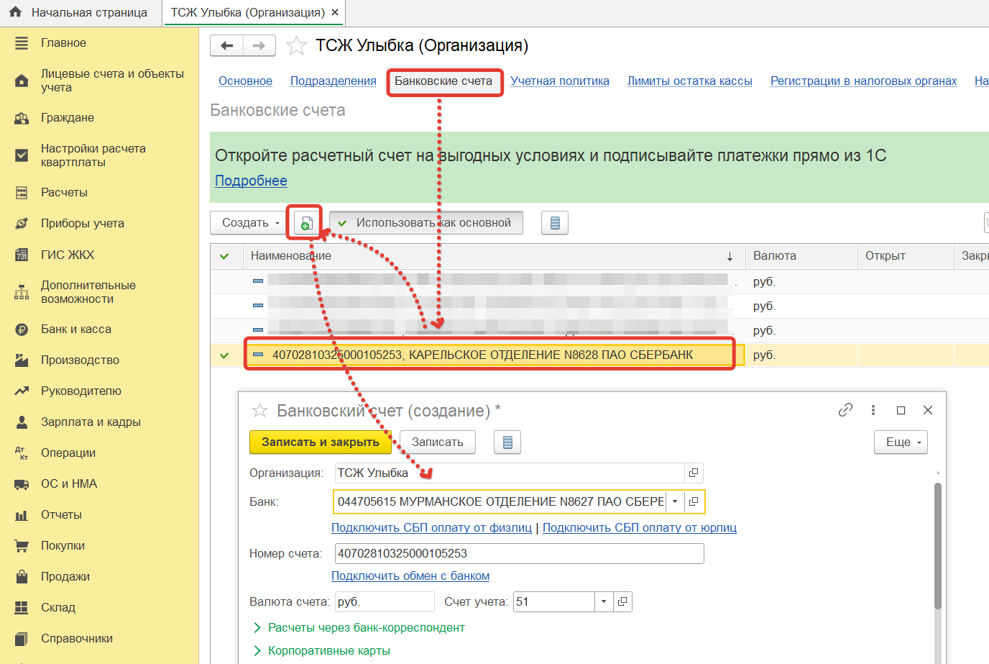989x664 pixels.
Task: Click Подключить СБП оплату от юрлиц link
Action: pyautogui.click(x=640, y=528)
